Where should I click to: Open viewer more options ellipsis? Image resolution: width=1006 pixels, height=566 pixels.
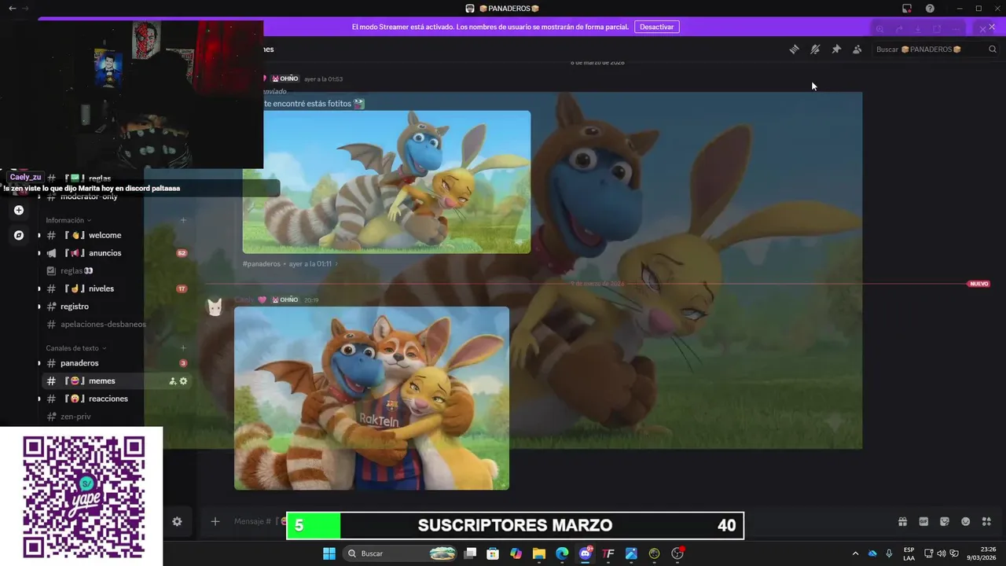click(x=955, y=29)
